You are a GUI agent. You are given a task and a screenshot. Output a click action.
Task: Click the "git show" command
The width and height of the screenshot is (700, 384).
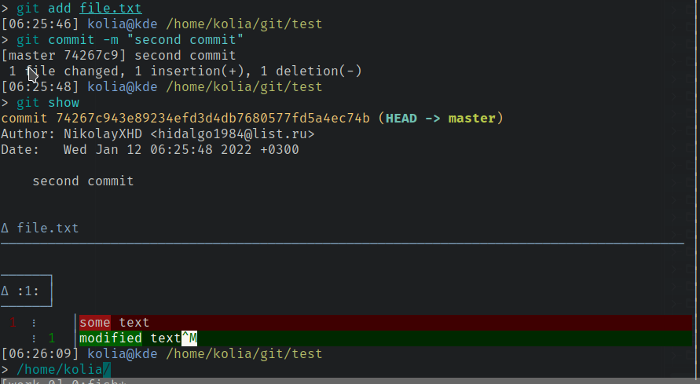pos(48,103)
